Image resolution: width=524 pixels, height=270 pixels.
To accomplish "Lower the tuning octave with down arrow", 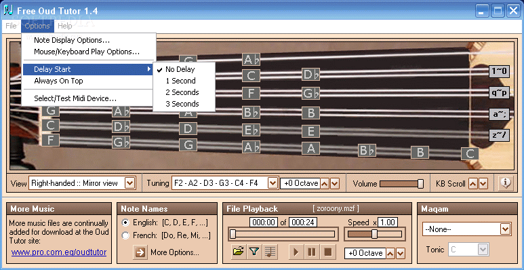I will click(x=334, y=183).
